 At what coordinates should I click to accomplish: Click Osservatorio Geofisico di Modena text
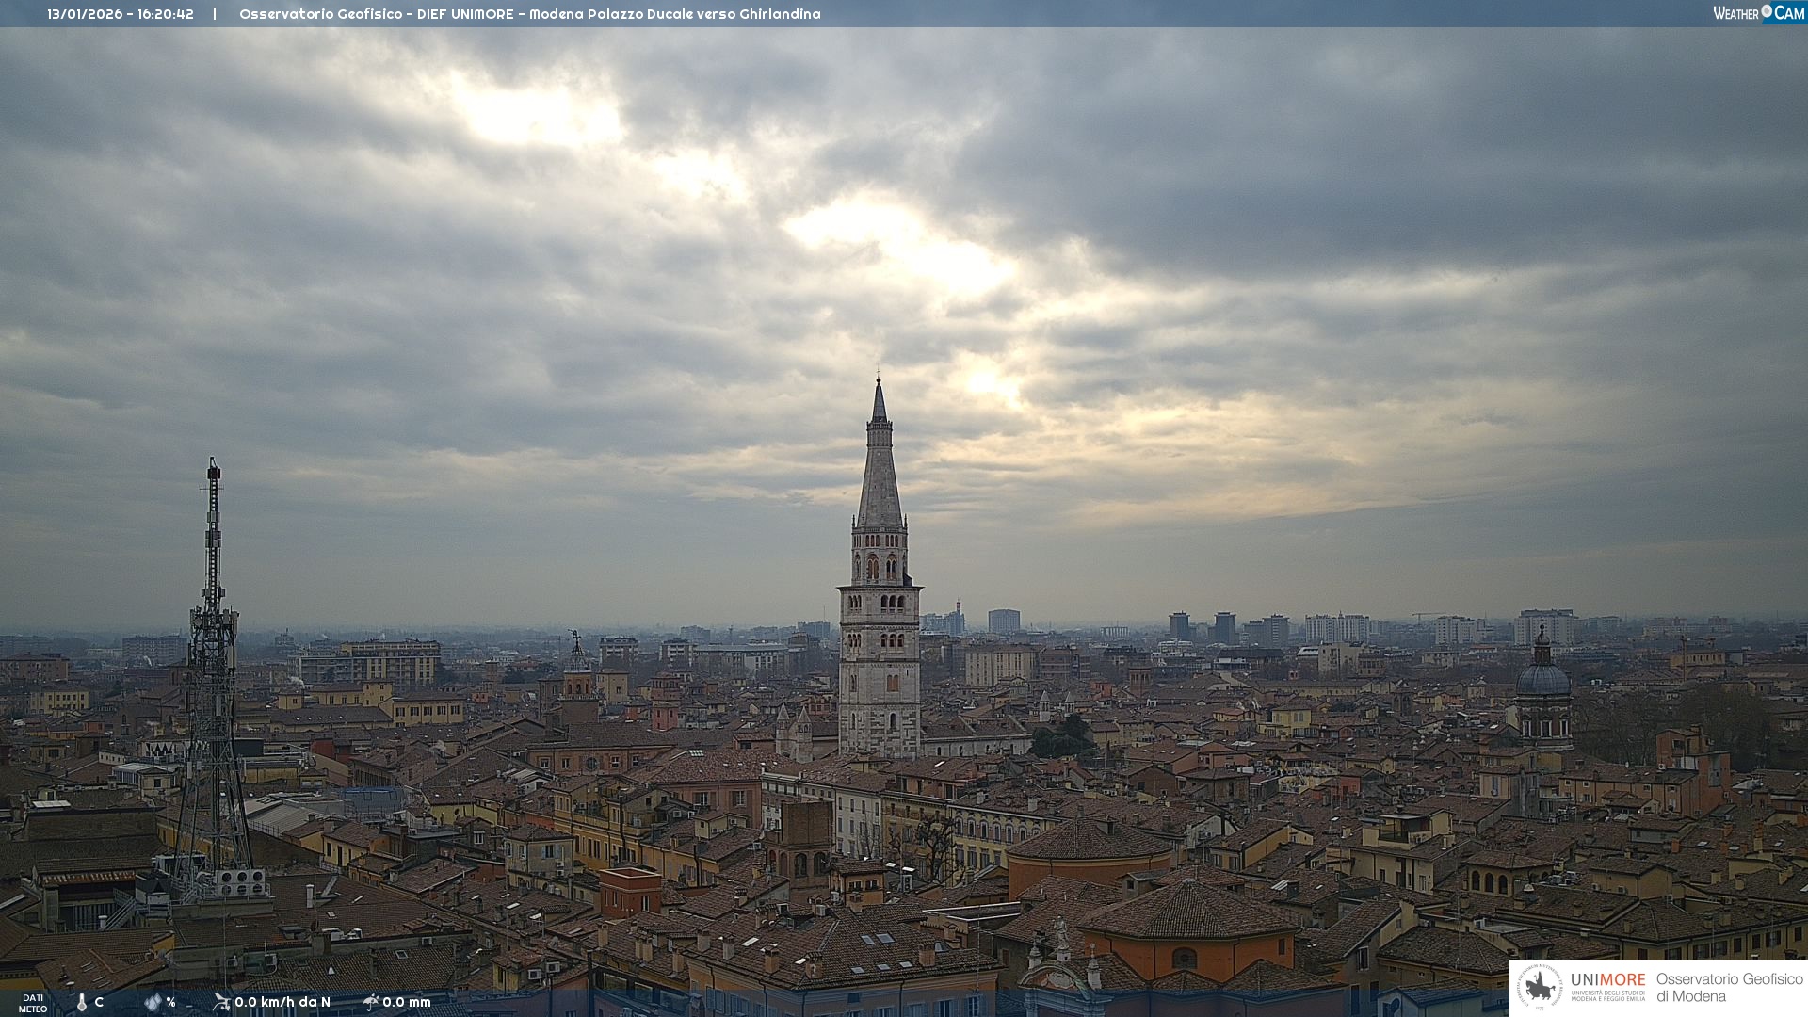(1729, 988)
